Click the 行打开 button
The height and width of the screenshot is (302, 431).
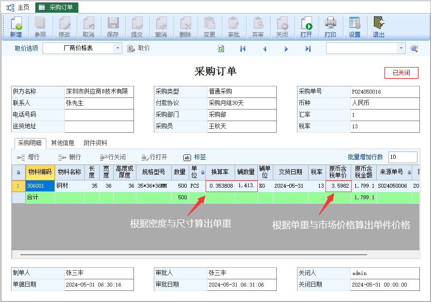pos(154,157)
